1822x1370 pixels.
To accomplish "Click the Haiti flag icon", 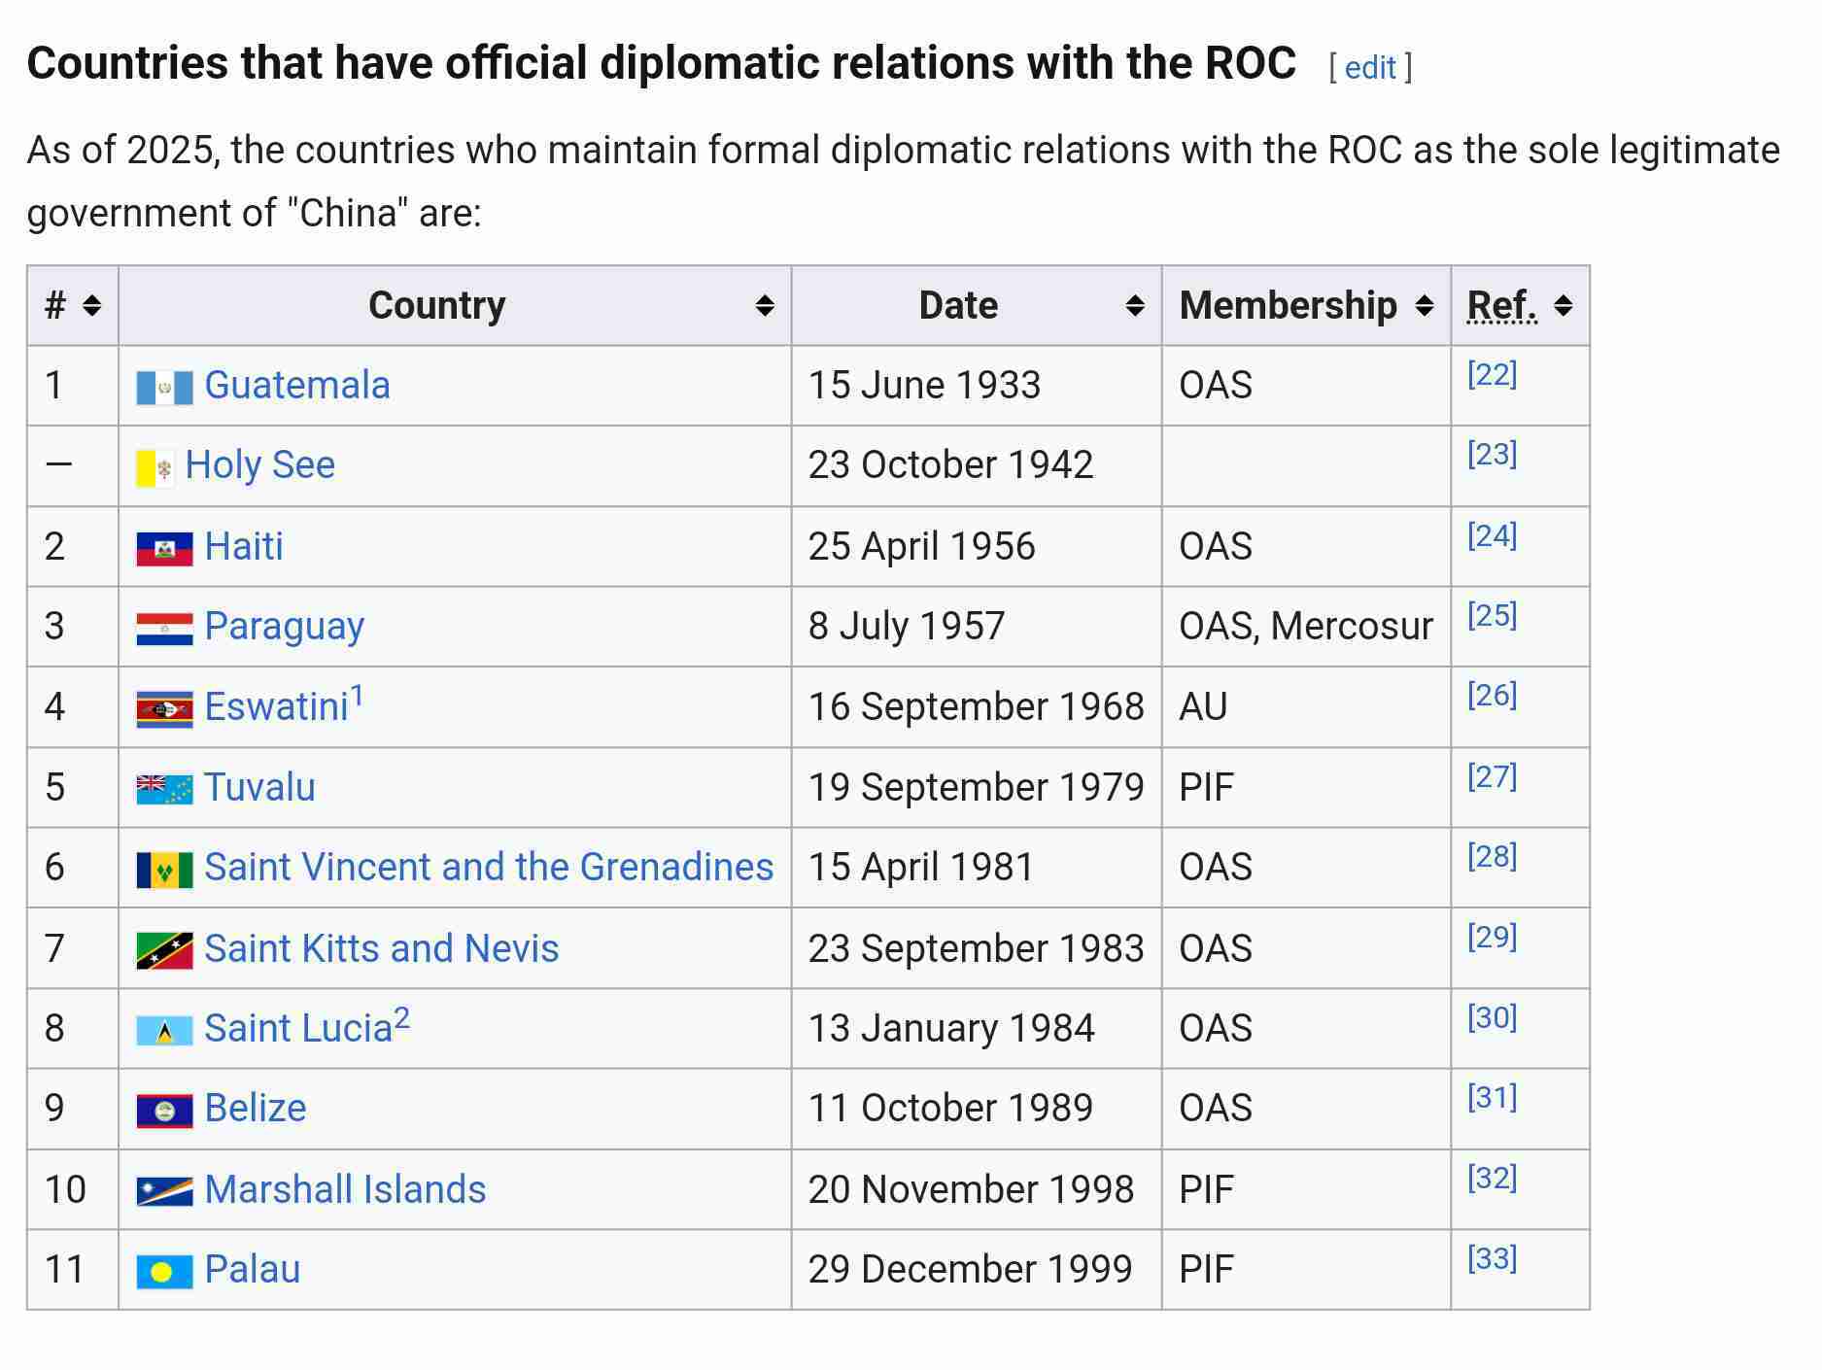I will (x=164, y=549).
